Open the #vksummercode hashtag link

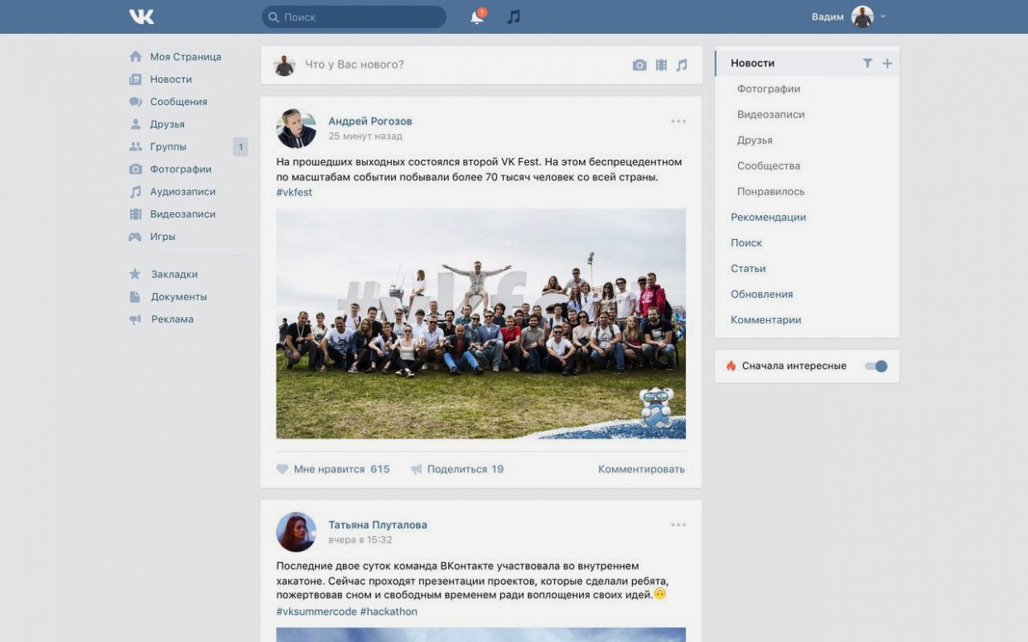pos(316,611)
